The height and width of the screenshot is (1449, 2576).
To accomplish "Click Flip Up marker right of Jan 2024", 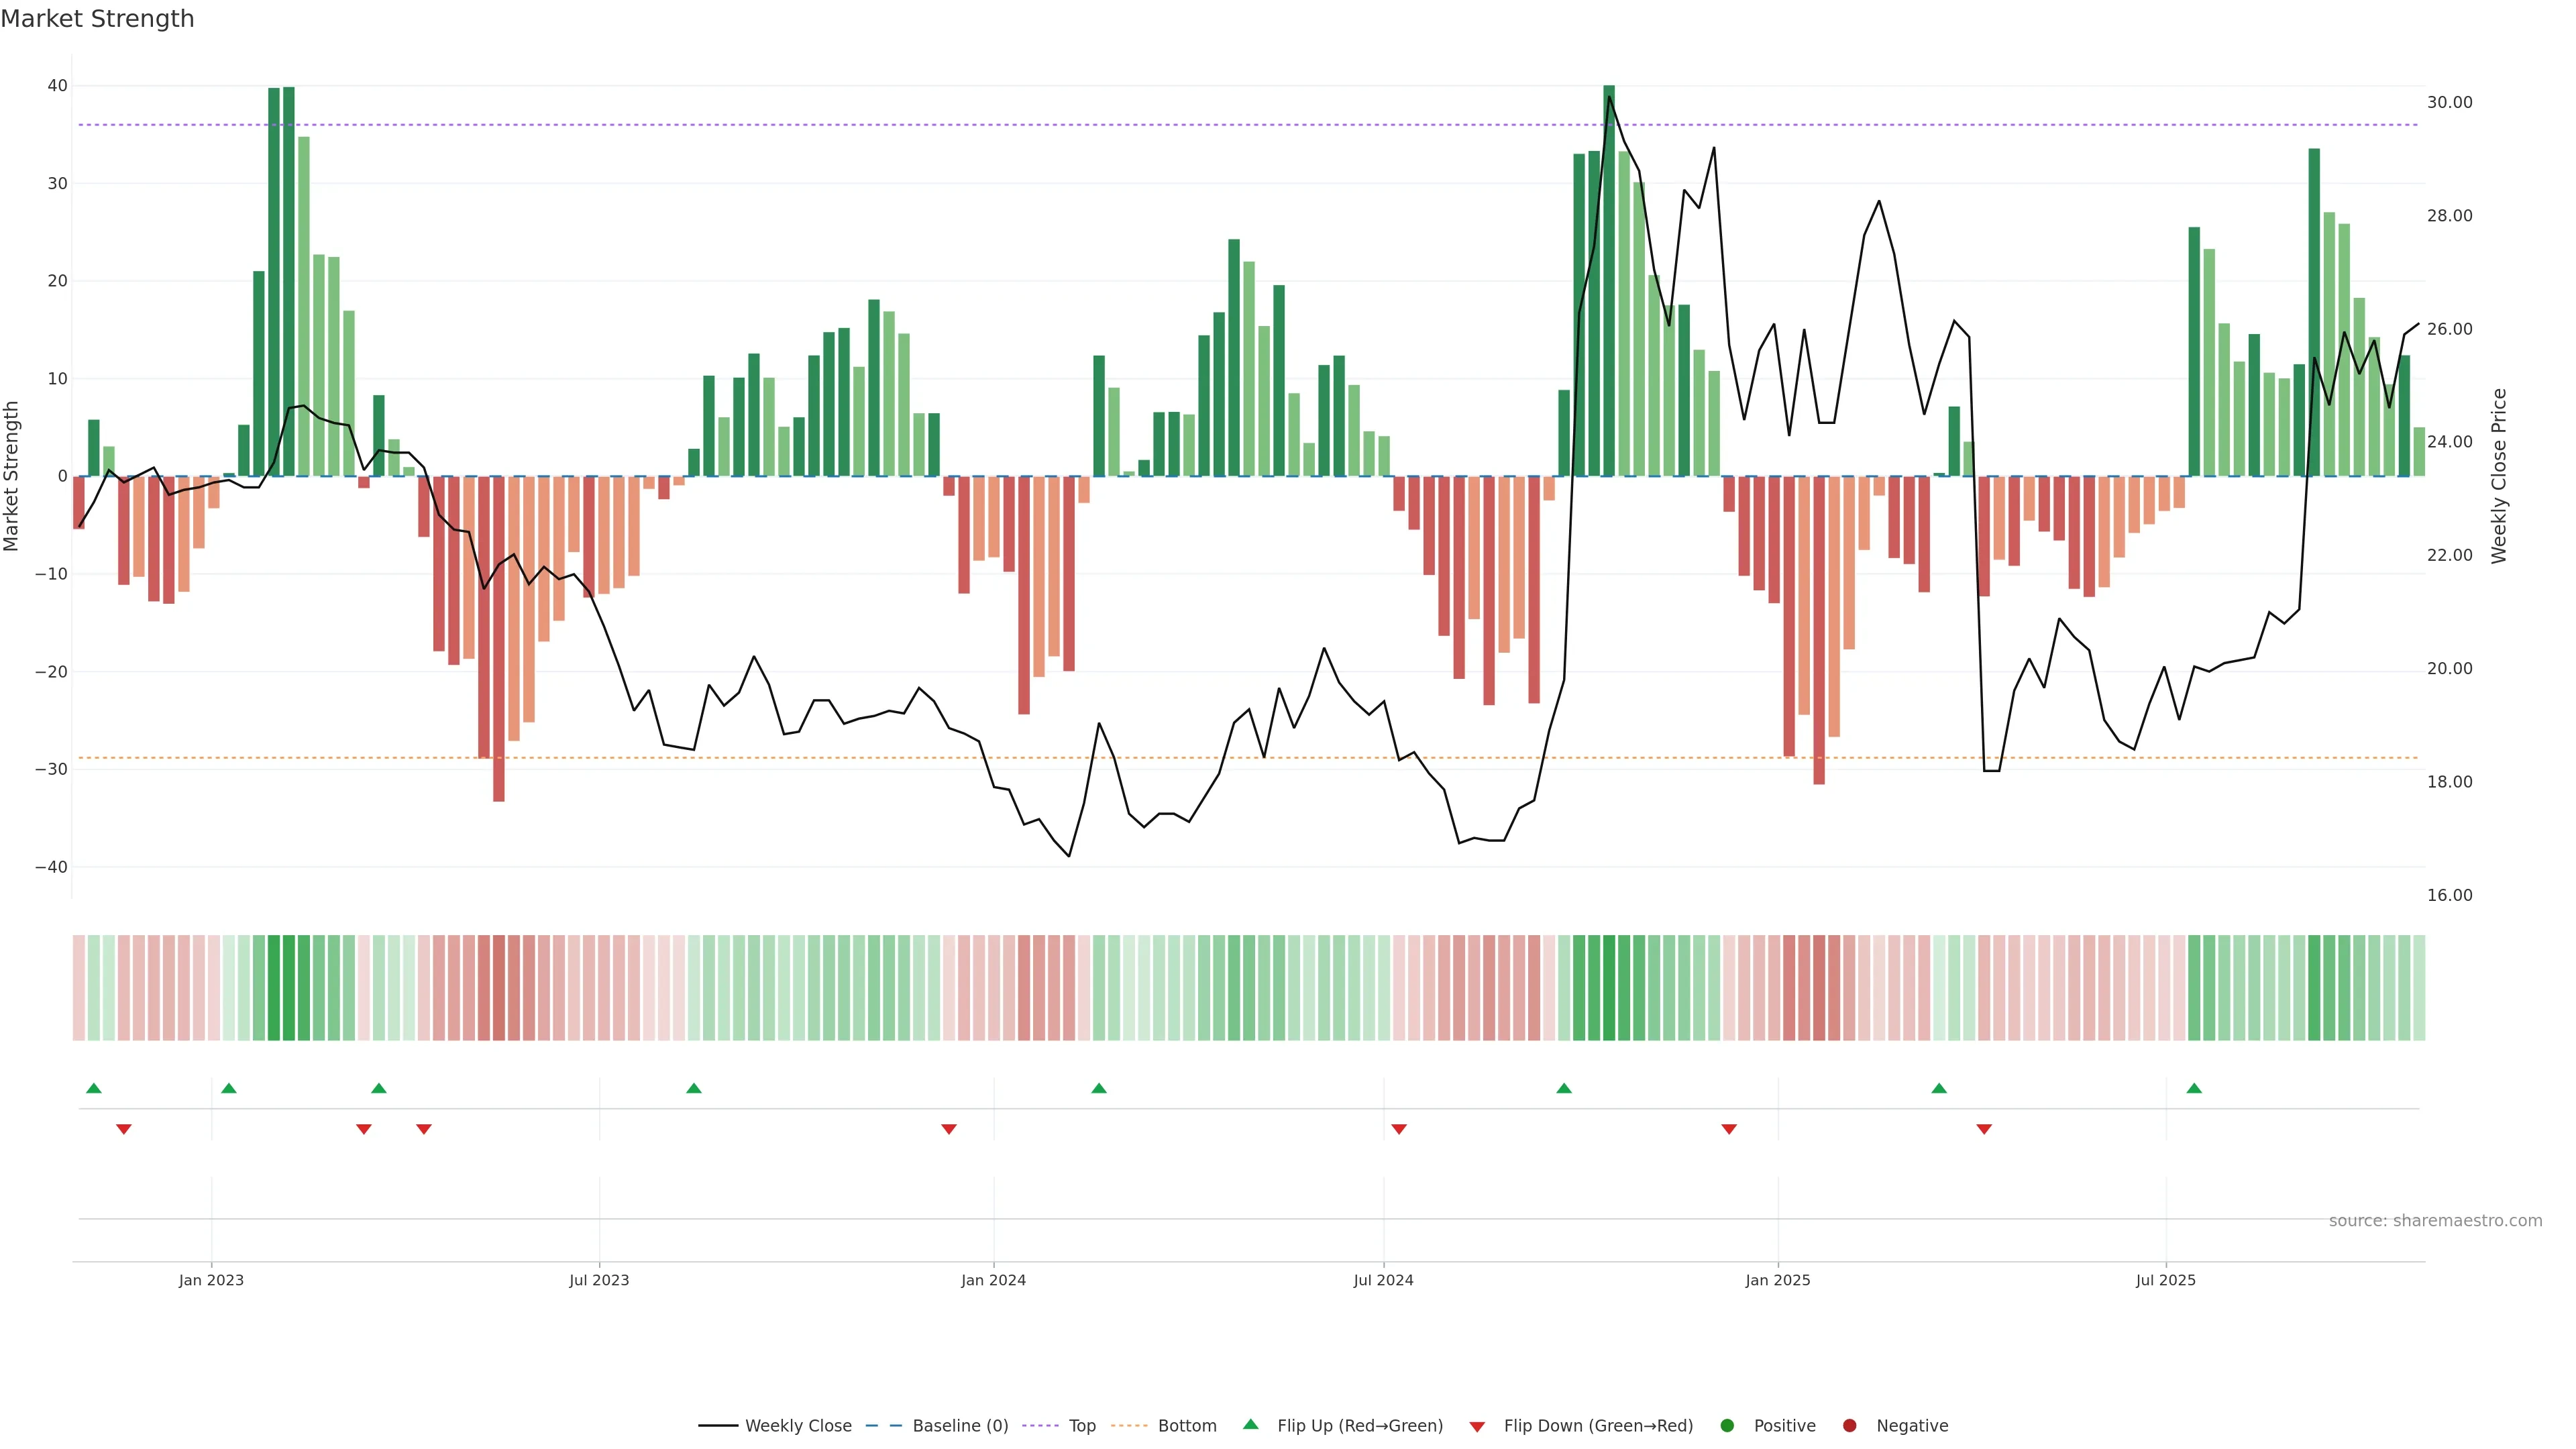I will pos(1099,1088).
